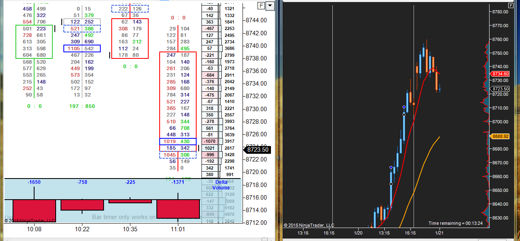Click the 10:35 time axis label

pyautogui.click(x=130, y=229)
